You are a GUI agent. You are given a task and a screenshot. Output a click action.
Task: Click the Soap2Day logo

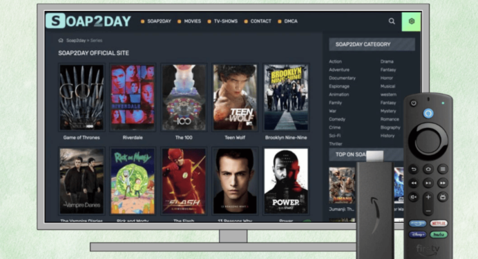88,21
